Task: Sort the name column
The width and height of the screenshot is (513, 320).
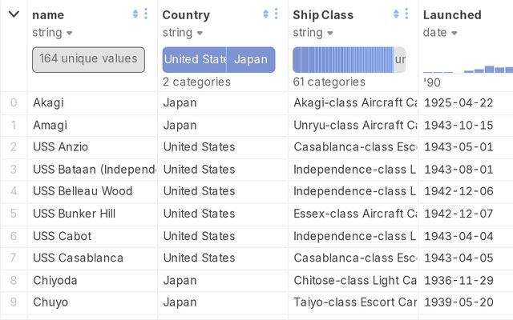Action: 135,14
